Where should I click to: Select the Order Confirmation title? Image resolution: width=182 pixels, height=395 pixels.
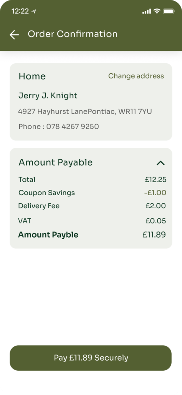coord(72,34)
